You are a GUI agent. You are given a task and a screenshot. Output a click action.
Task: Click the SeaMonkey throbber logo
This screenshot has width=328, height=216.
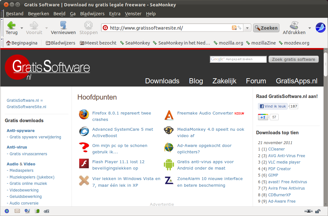point(320,28)
